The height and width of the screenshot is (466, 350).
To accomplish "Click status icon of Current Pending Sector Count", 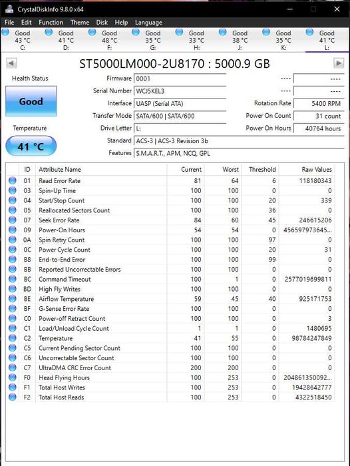I will coord(13,348).
